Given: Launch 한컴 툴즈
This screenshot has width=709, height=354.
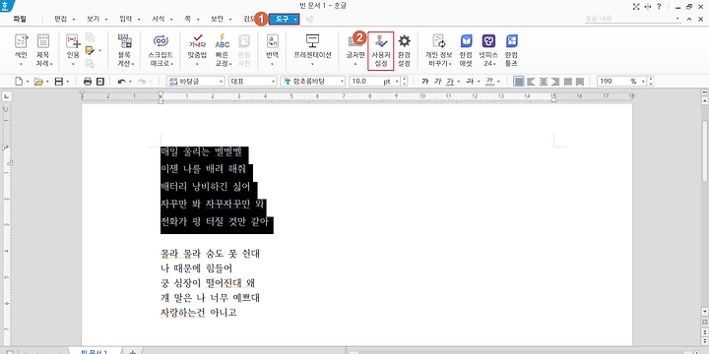Looking at the screenshot, I should 511,51.
